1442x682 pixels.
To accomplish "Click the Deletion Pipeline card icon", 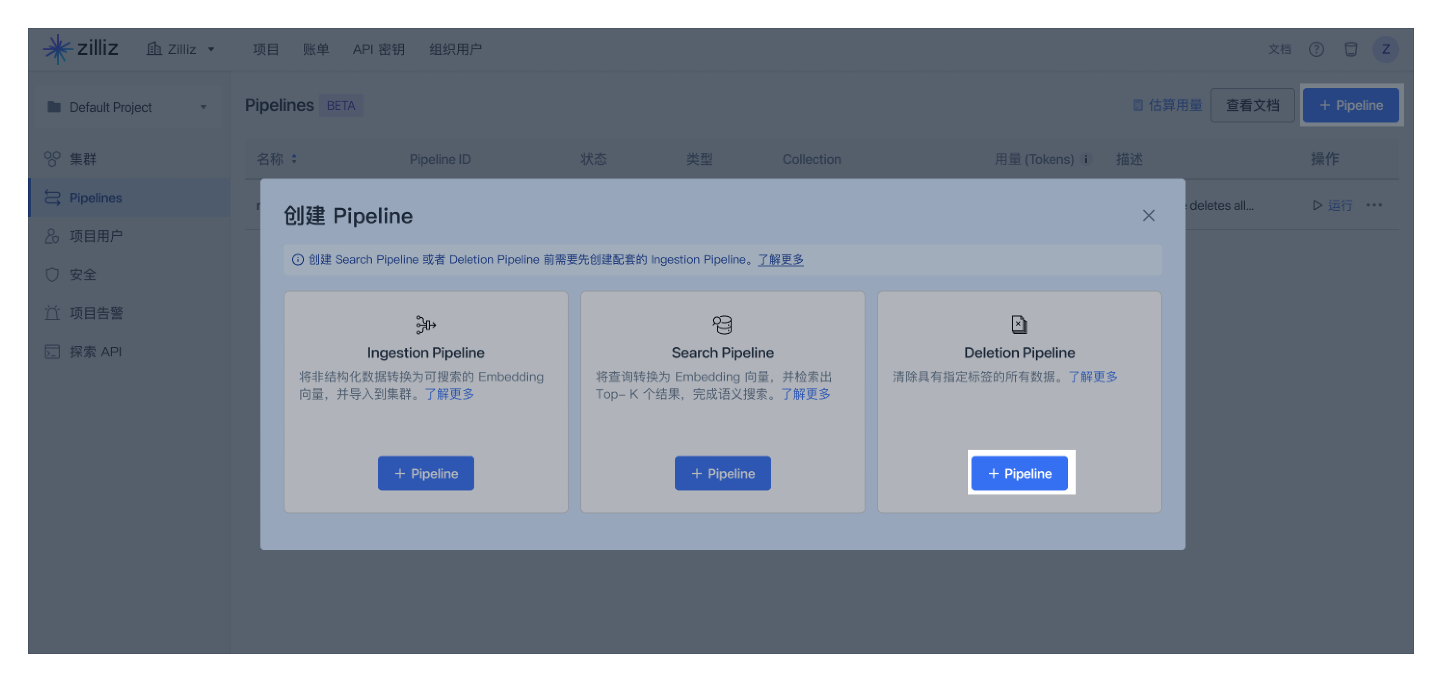I will (x=1019, y=324).
